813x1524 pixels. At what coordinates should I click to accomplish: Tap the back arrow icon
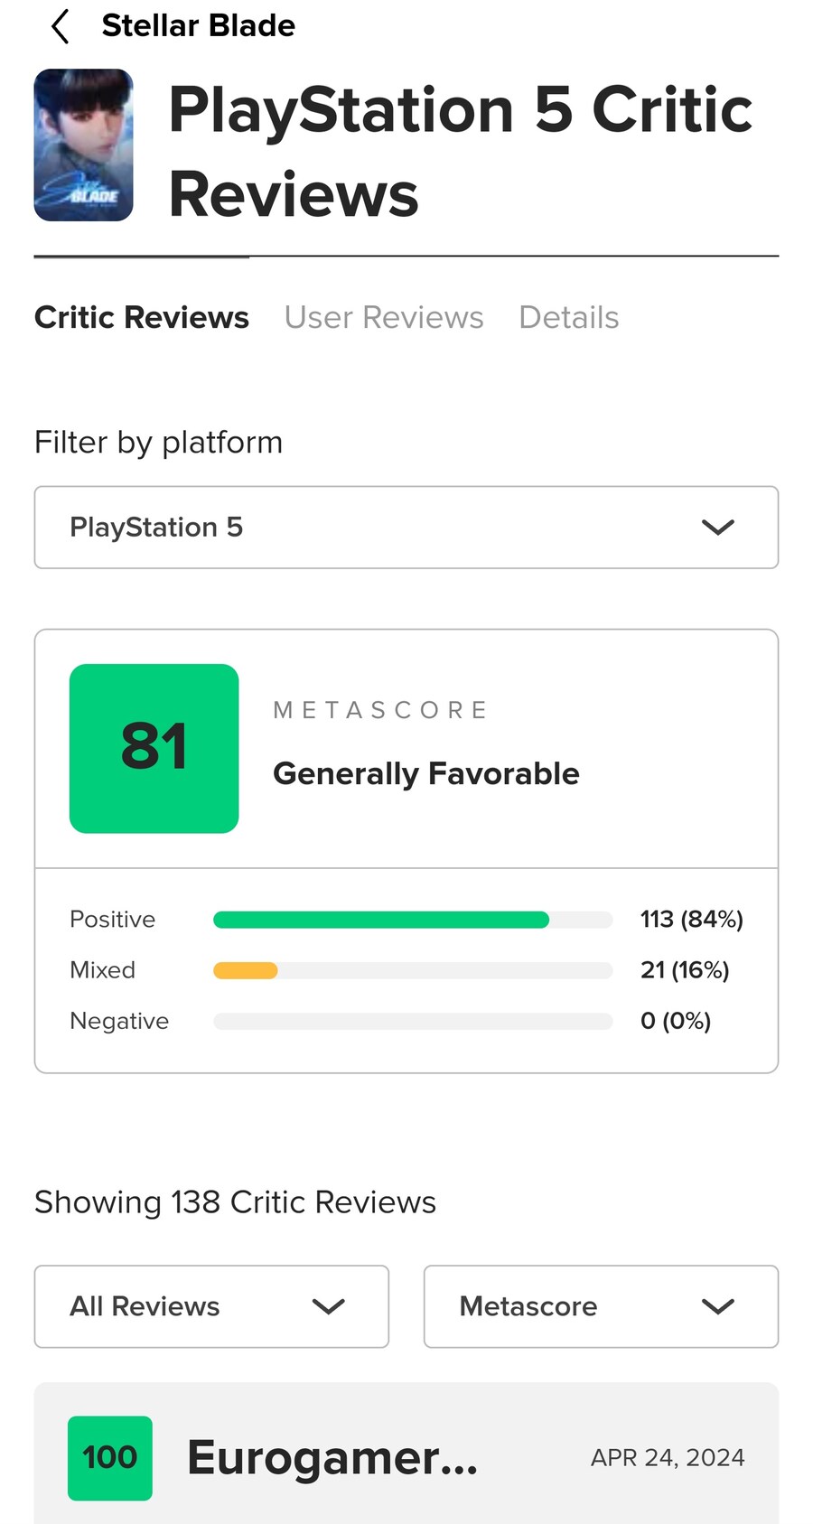click(x=61, y=26)
